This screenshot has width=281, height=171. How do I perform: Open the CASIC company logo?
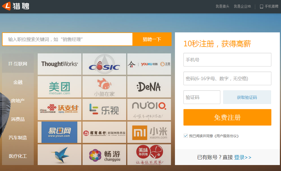click(x=104, y=64)
